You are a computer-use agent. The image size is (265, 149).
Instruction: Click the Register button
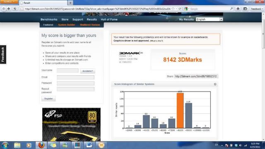[x=48, y=99]
